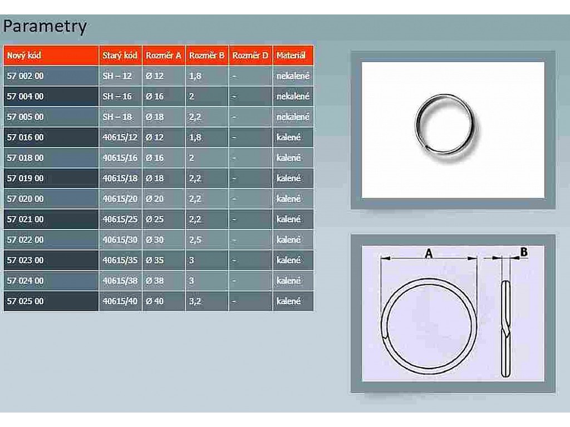Sort by the Rozměr B header

click(x=207, y=56)
